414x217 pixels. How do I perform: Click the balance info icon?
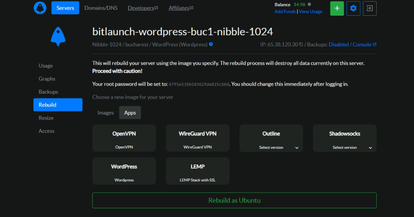309,4
